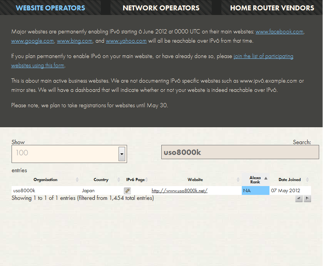Open the www.facebook.com link

[279, 32]
